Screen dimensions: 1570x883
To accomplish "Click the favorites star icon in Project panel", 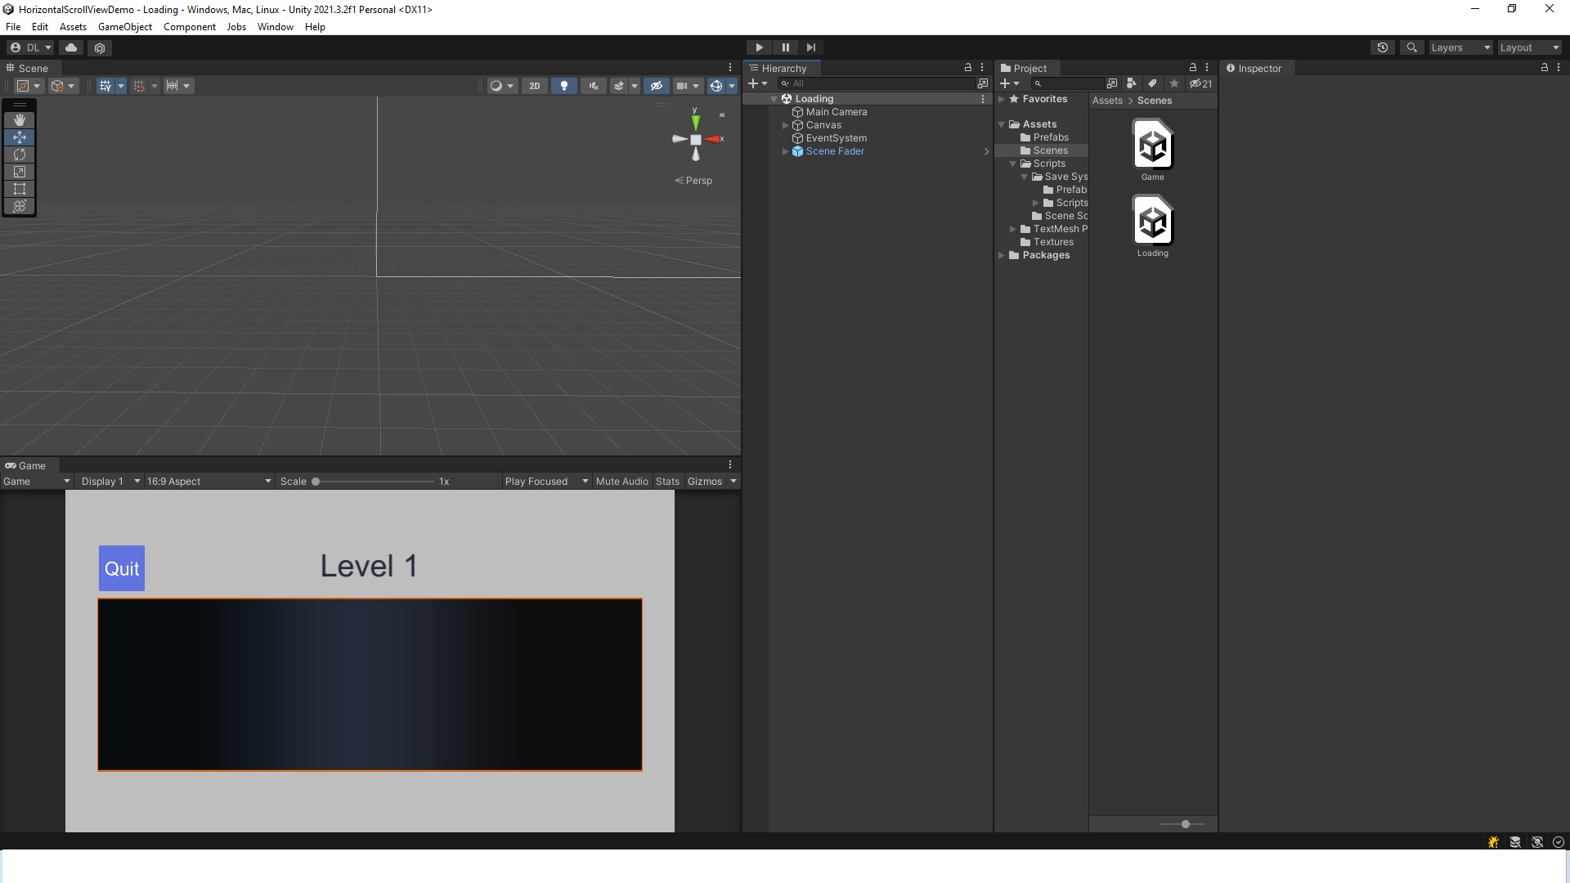I will [x=1173, y=83].
